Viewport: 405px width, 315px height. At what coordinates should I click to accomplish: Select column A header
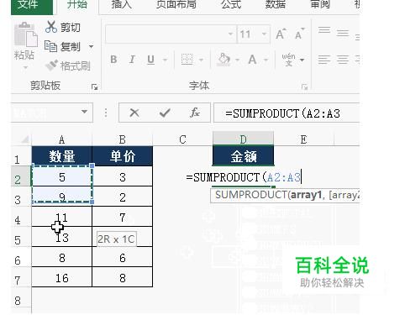tap(62, 139)
